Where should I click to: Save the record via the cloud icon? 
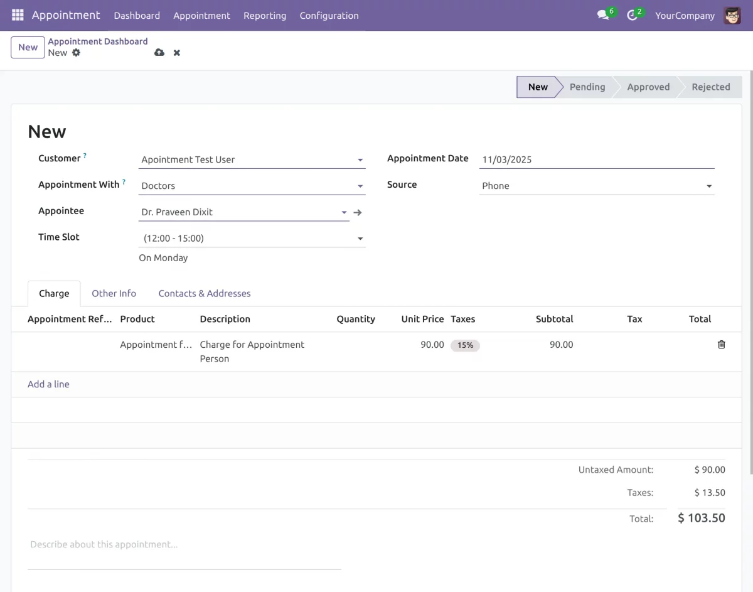(x=159, y=53)
